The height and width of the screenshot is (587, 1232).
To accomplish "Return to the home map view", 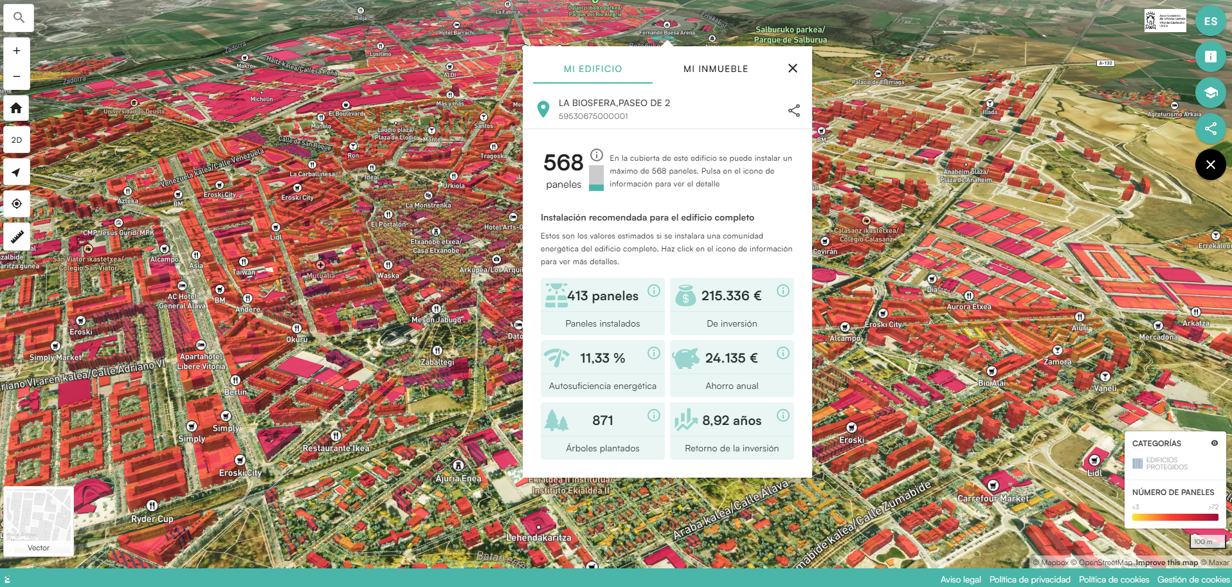I will (17, 108).
